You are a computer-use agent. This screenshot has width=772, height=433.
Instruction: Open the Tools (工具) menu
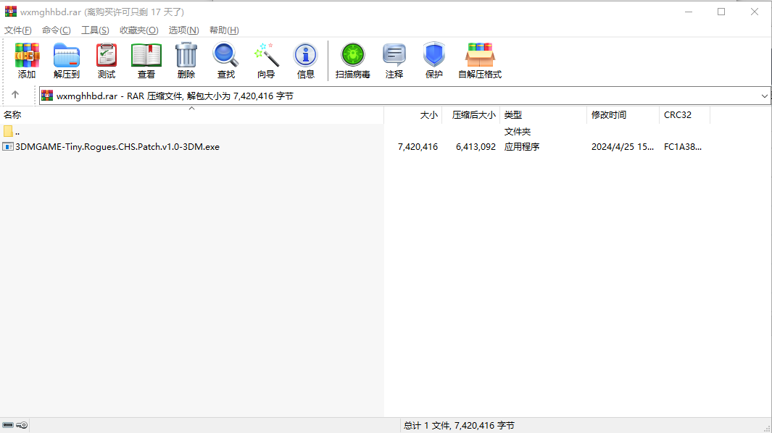[95, 30]
